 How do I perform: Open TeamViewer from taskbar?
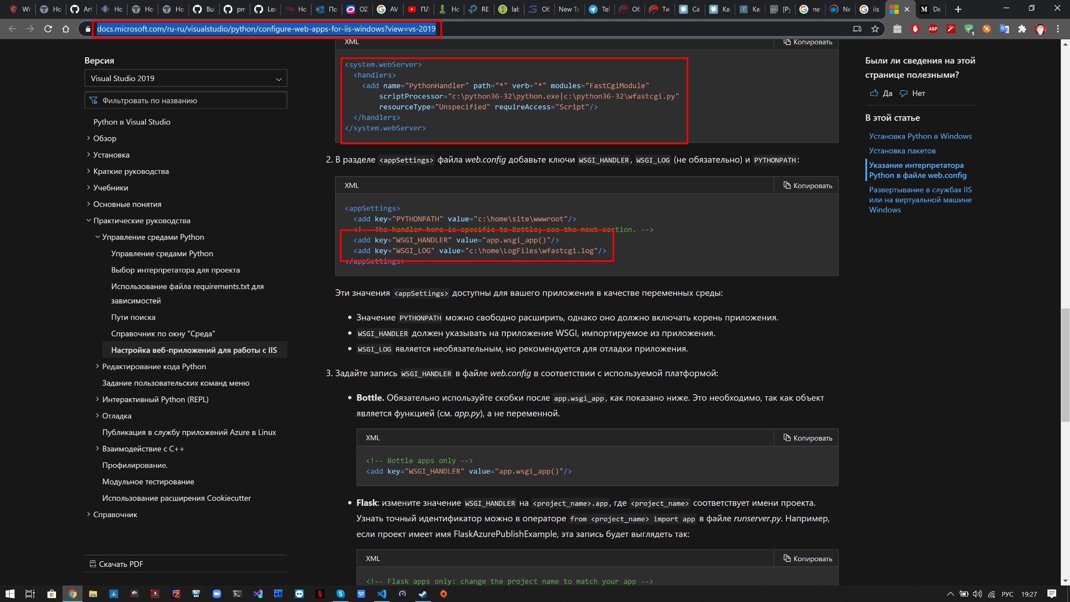[x=299, y=594]
